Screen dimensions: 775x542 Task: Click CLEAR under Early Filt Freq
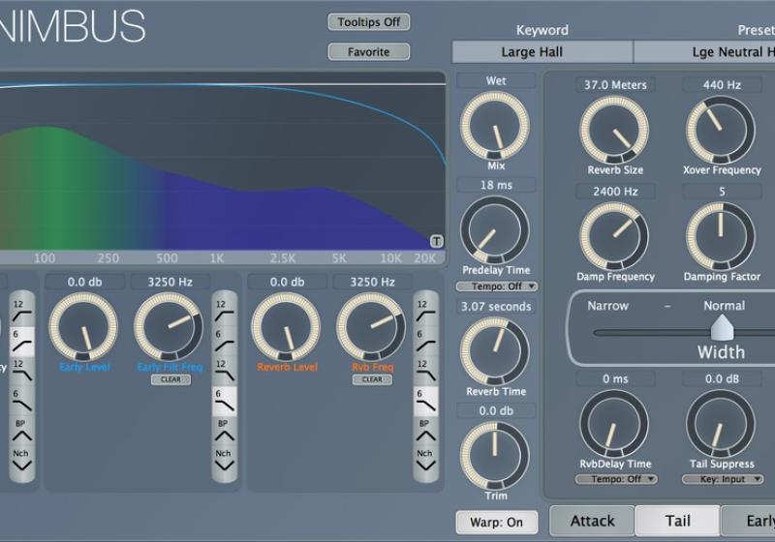(x=170, y=380)
